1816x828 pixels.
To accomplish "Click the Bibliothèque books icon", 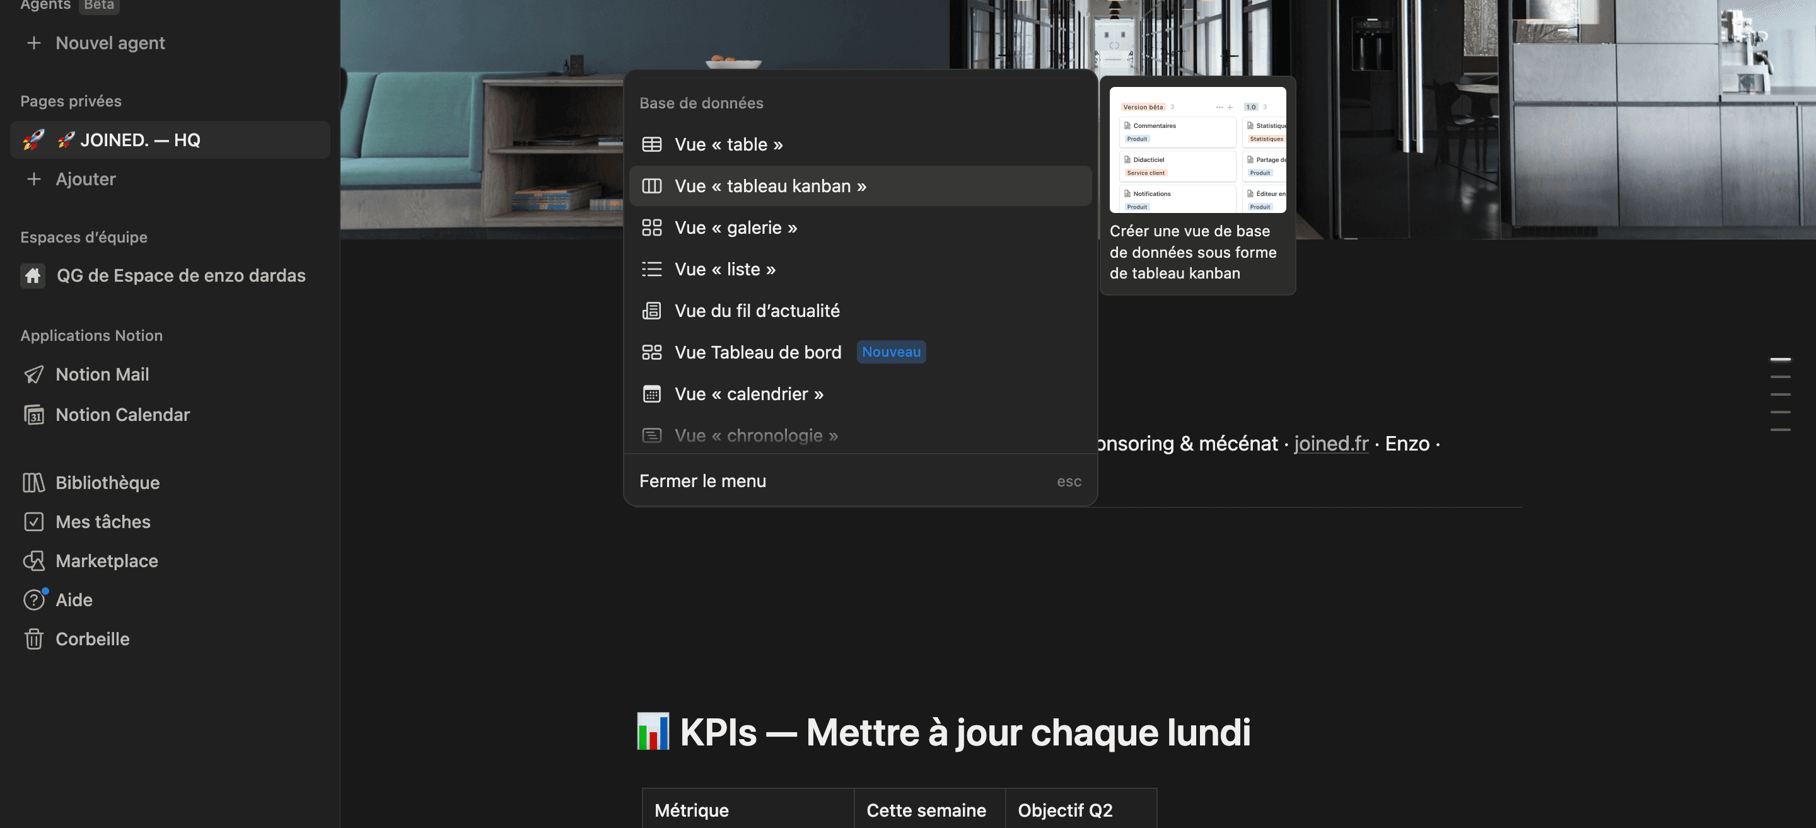I will tap(34, 483).
